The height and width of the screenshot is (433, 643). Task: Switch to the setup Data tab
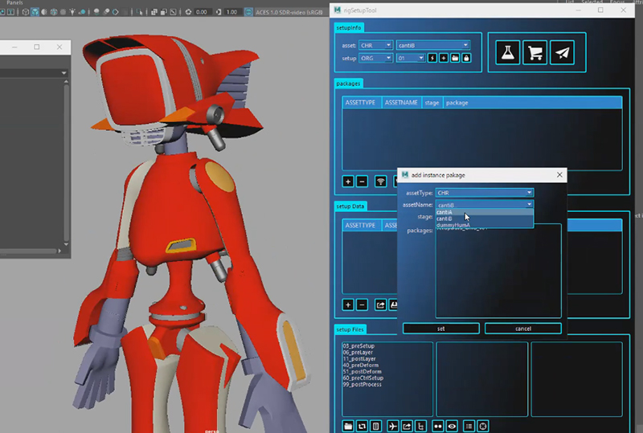pyautogui.click(x=350, y=206)
